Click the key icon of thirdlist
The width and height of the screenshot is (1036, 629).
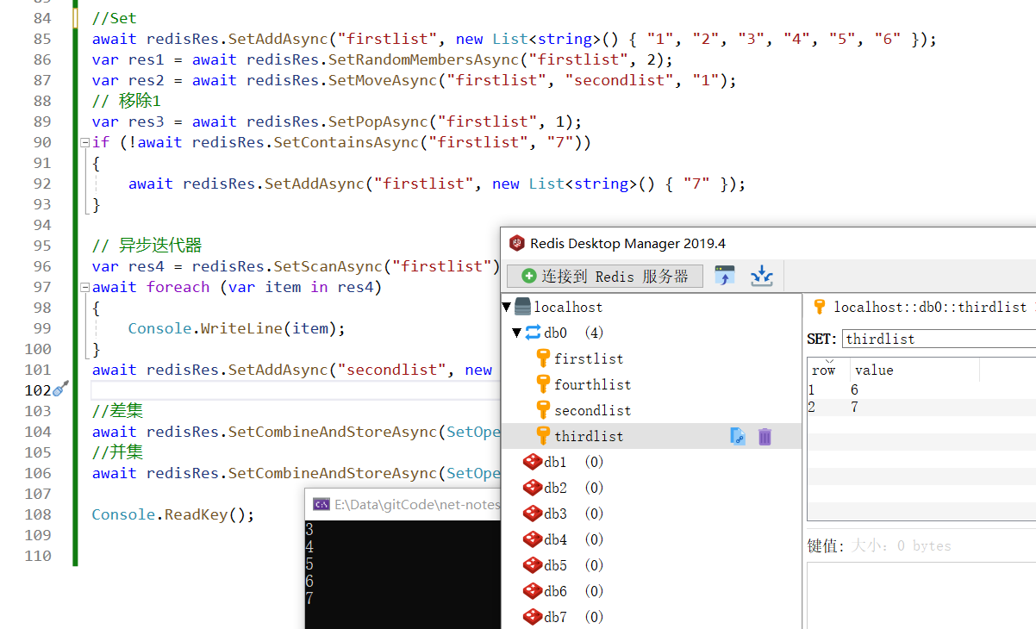coord(543,436)
